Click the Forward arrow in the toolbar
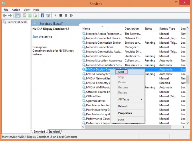192x141 pixels. (x=10, y=16)
